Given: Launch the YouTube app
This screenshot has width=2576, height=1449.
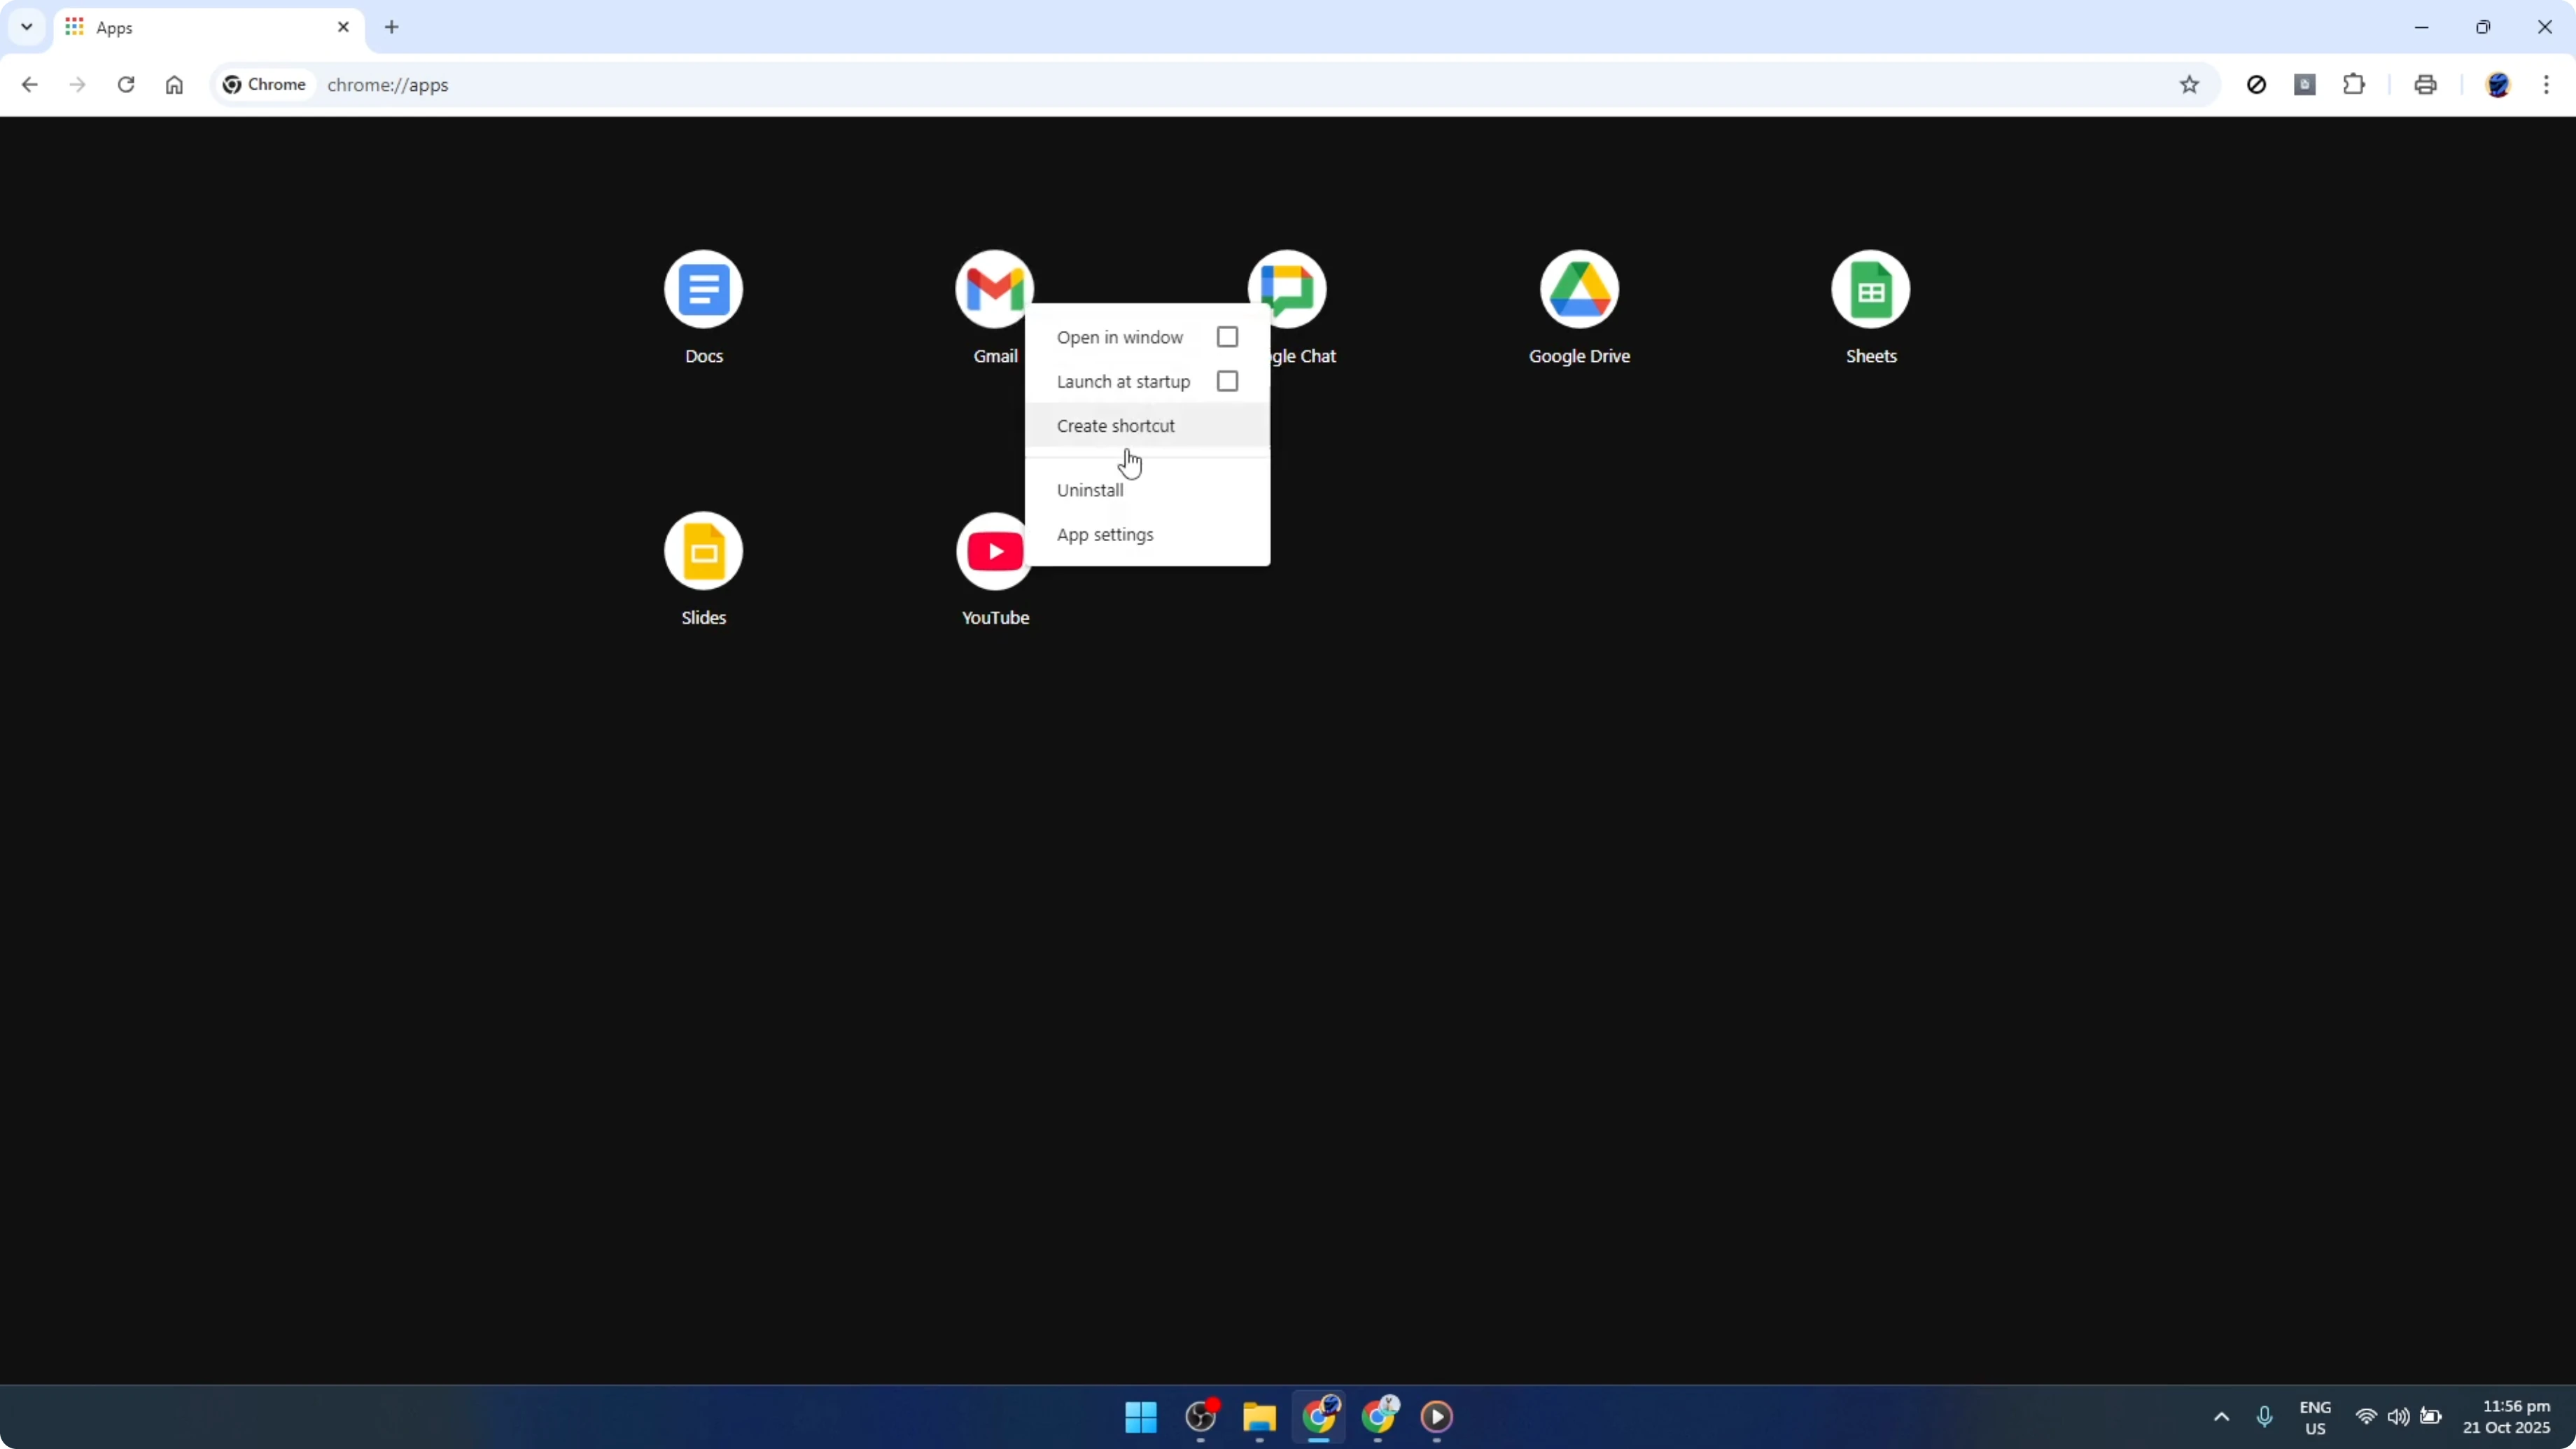Looking at the screenshot, I should tap(994, 551).
